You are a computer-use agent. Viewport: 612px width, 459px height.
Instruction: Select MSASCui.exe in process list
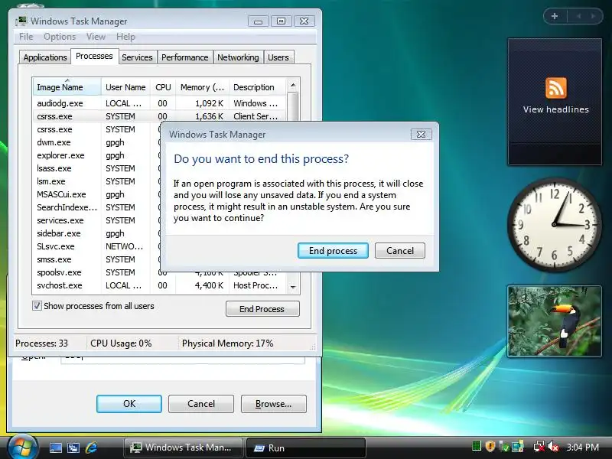pyautogui.click(x=96, y=194)
